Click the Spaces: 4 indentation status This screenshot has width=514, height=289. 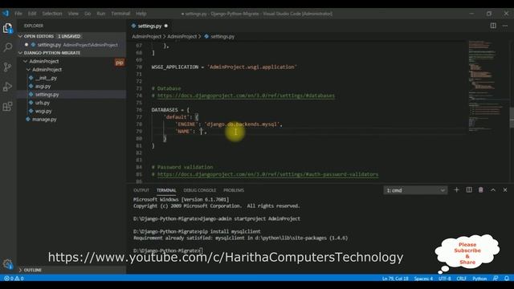point(423,279)
